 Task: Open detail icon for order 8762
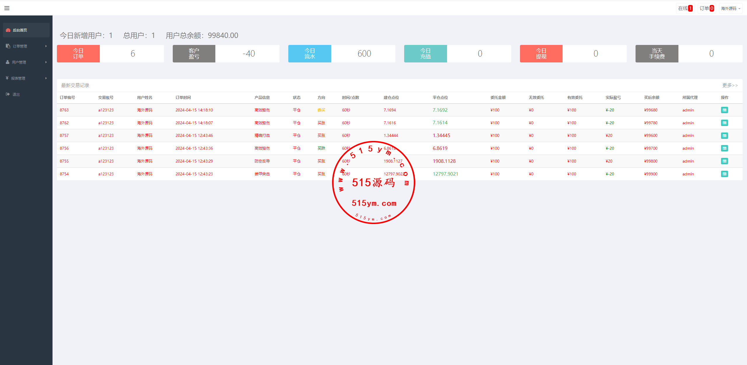tap(724, 123)
